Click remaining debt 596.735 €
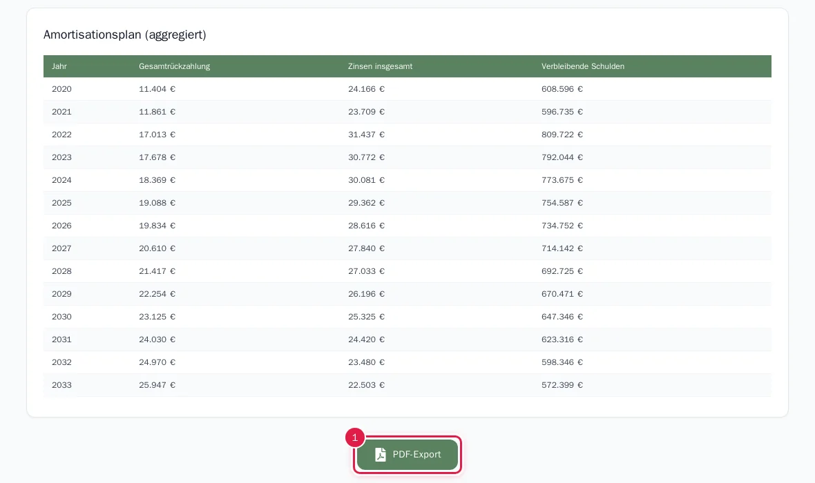815x483 pixels. point(562,112)
